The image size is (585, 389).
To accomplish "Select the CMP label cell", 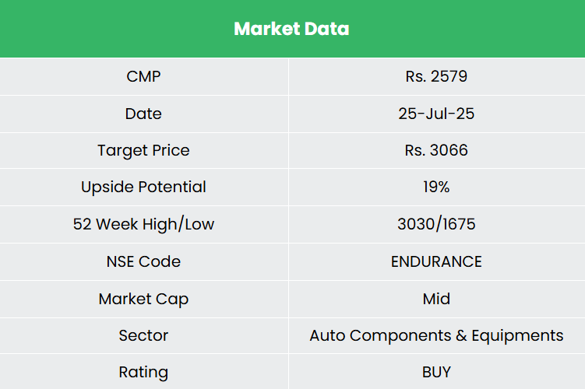I will [x=143, y=76].
